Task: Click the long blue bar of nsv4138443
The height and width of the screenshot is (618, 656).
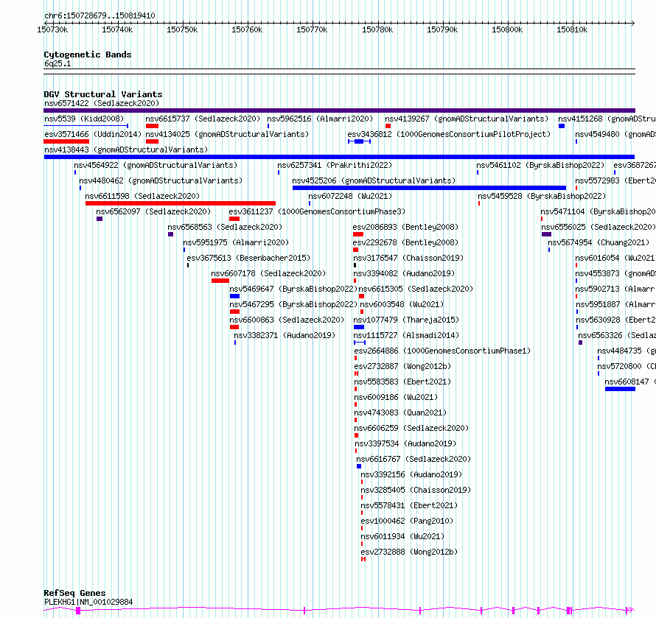Action: pos(339,157)
